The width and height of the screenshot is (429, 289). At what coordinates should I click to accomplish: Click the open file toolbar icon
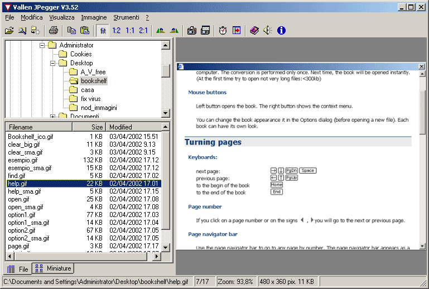[x=9, y=30]
